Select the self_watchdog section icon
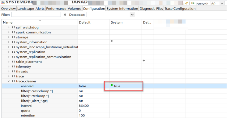This screenshot has width=227, height=118. pyautogui.click(x=14, y=27)
